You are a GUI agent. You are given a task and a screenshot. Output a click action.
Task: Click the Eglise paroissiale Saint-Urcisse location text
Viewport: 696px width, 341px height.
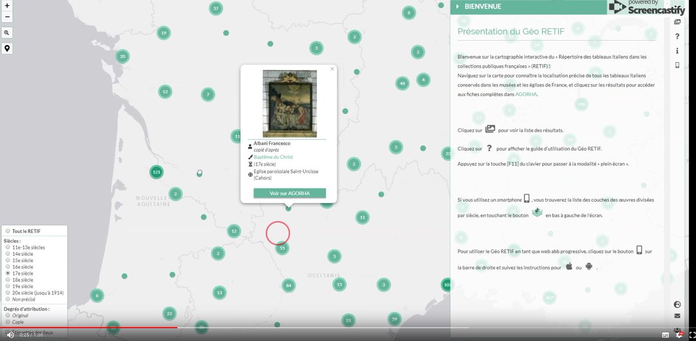tap(286, 175)
